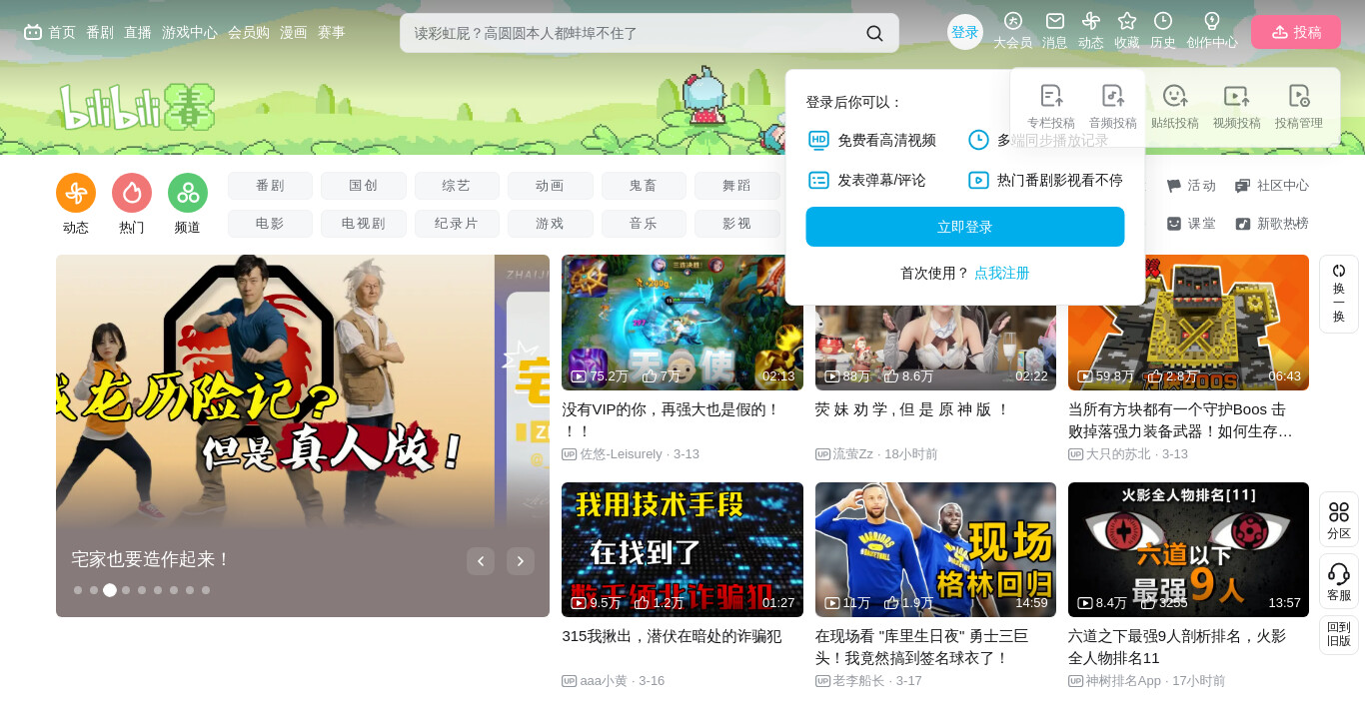Open the Minecraft Boos video thumbnail
This screenshot has width=1365, height=727.
1188,323
